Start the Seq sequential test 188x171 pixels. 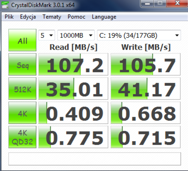(x=23, y=64)
